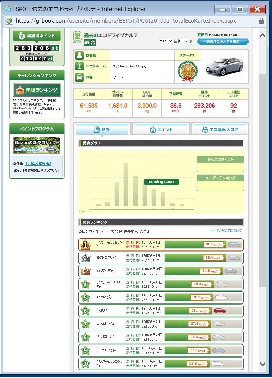Follow the 下川ムラ(北海道) link
Viewport: 272px width, 378px height.
[x=38, y=163]
